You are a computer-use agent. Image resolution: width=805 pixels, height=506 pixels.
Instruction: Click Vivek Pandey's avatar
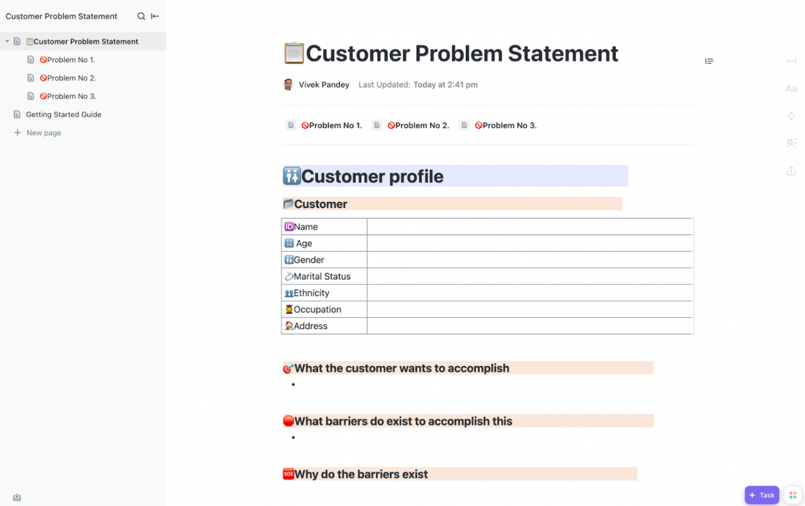[288, 84]
